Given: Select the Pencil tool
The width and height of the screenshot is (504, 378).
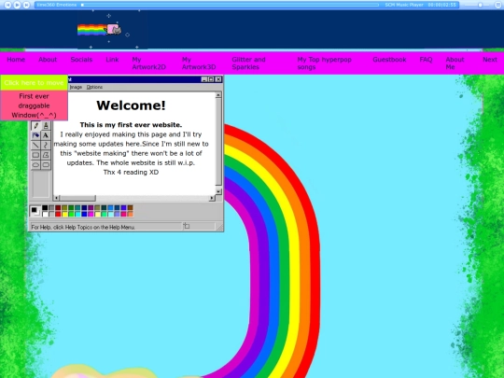Looking at the screenshot, I should click(35, 126).
